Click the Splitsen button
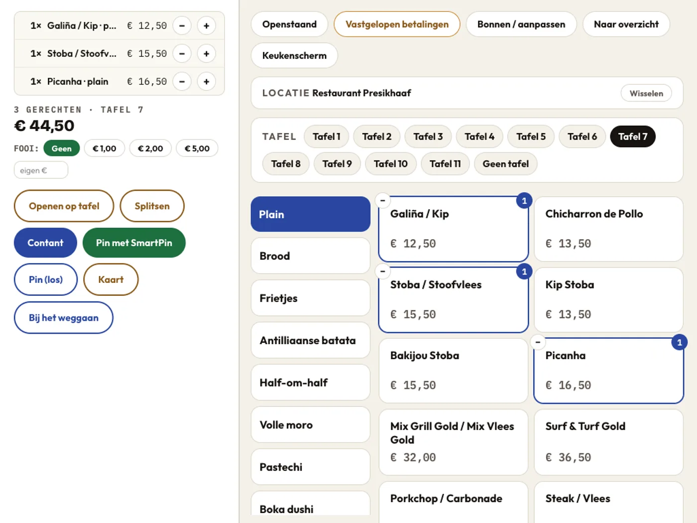 pos(152,206)
